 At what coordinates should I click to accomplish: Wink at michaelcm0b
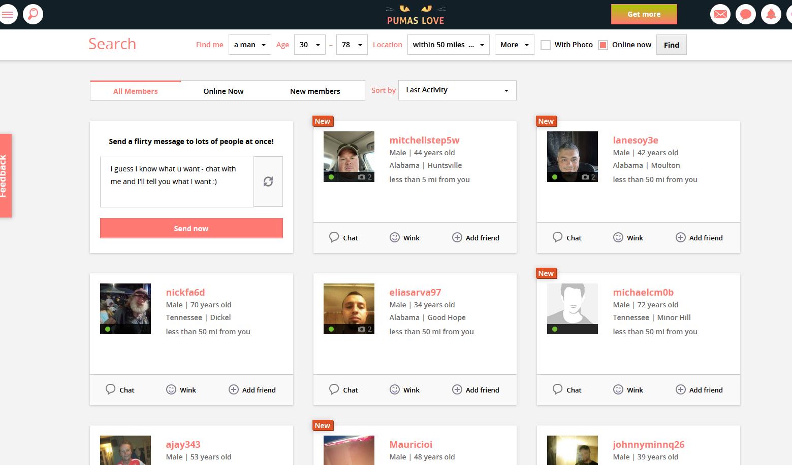[x=628, y=389]
